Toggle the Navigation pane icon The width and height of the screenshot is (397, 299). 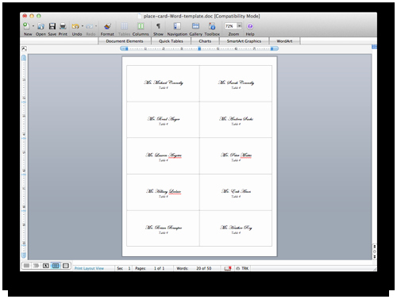(177, 26)
